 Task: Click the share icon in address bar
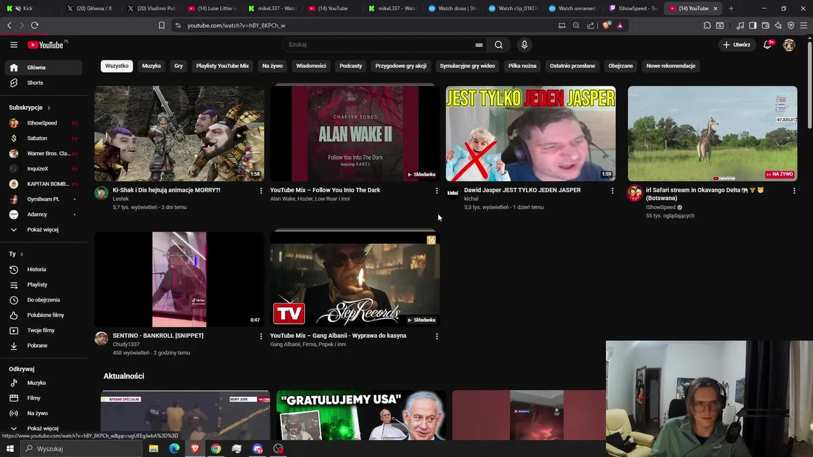click(x=591, y=25)
